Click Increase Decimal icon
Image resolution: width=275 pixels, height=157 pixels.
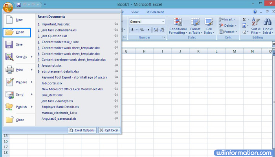tap(156, 30)
